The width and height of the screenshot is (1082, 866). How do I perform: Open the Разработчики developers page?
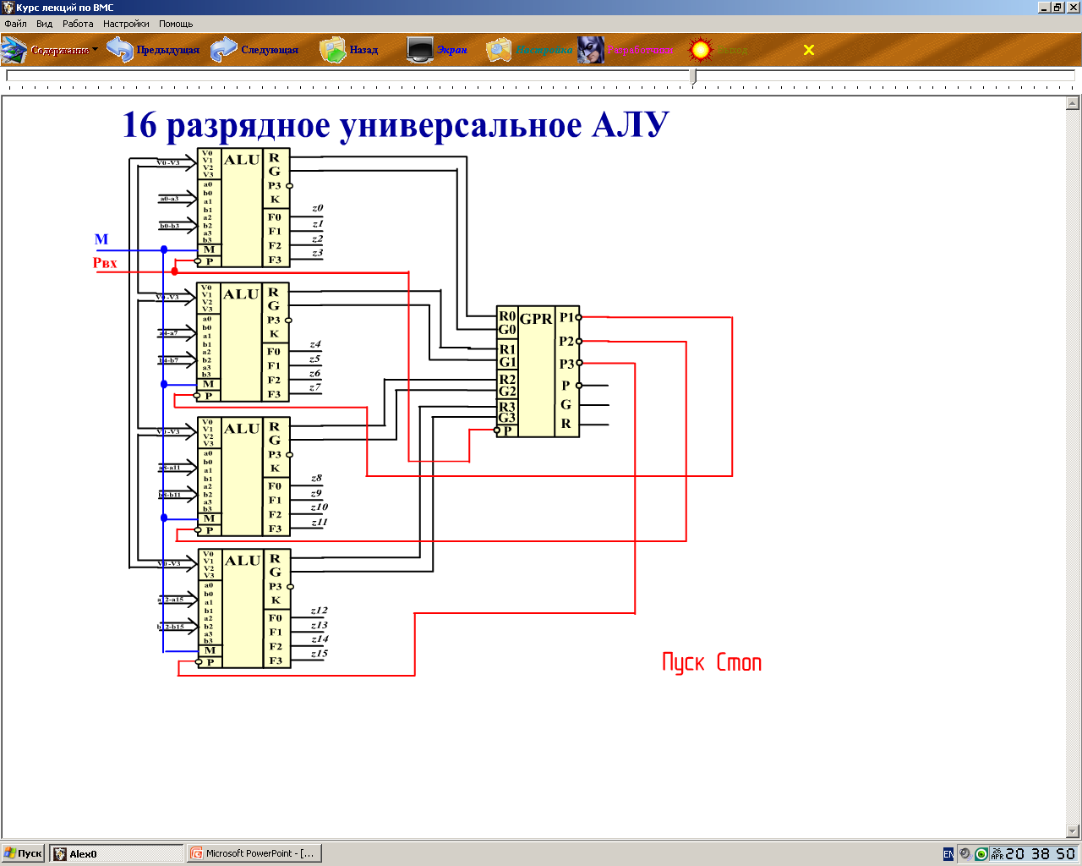[626, 50]
